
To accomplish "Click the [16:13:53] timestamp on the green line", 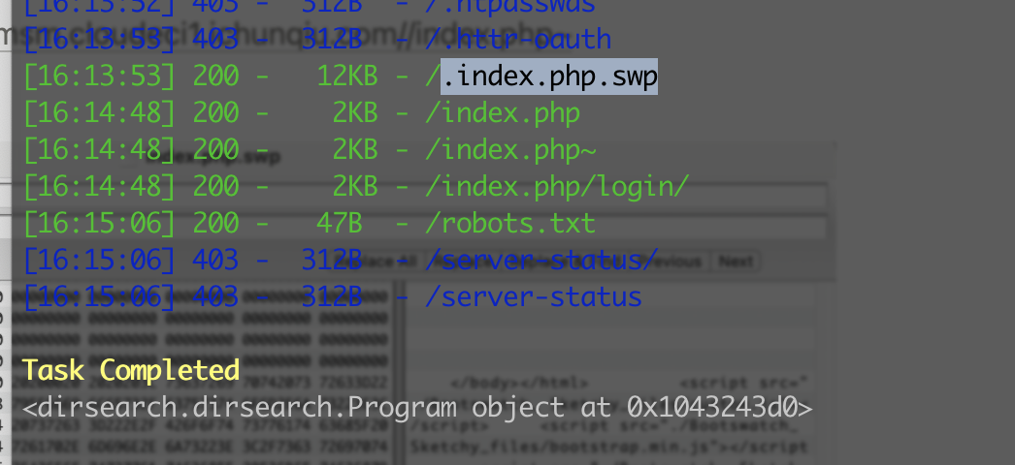I will click(99, 77).
